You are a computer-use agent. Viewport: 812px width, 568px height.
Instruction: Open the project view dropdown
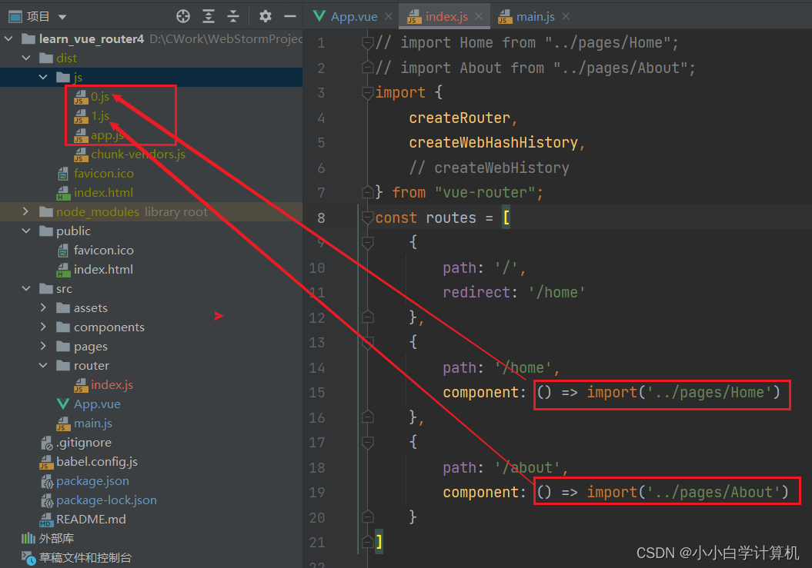[x=62, y=17]
